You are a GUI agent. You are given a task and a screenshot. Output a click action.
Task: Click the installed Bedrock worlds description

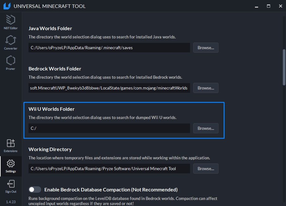click(105, 77)
